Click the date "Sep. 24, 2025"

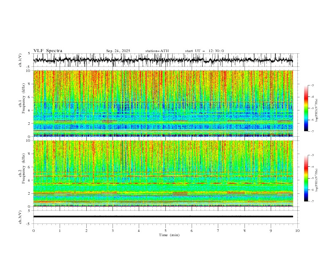118,51
